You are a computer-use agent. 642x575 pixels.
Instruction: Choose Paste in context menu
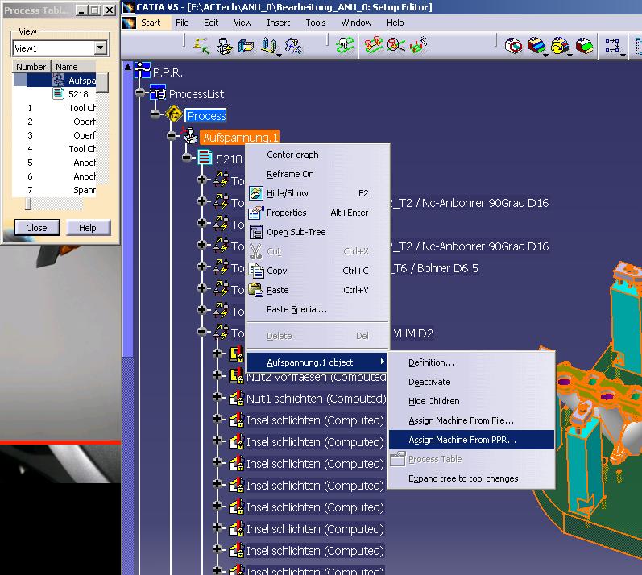click(317, 290)
